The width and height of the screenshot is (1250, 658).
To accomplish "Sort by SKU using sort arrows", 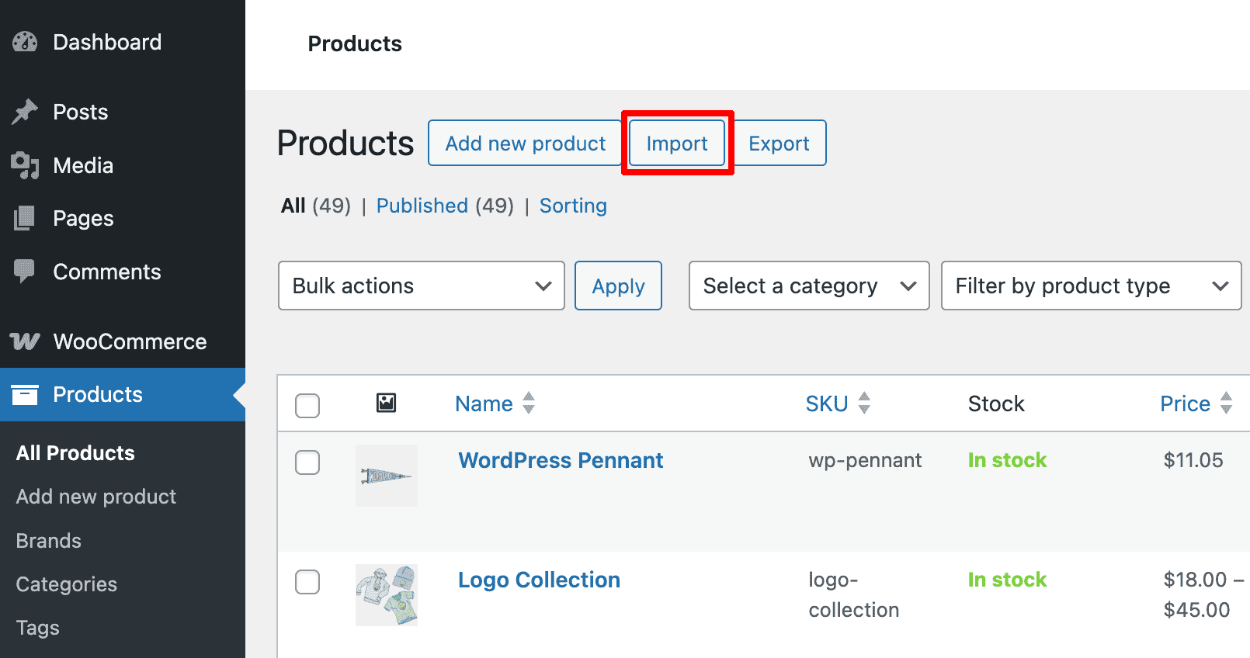I will pyautogui.click(x=864, y=403).
